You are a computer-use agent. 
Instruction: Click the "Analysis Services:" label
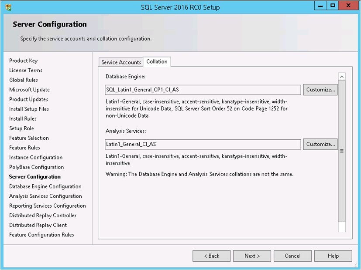[126, 131]
